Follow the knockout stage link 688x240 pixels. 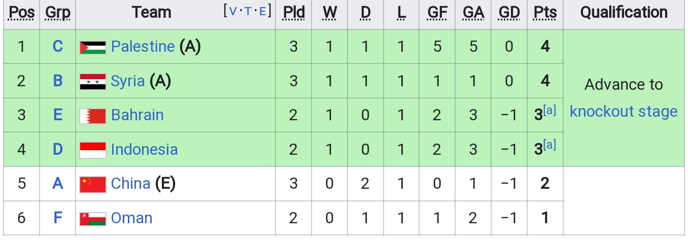click(x=624, y=111)
